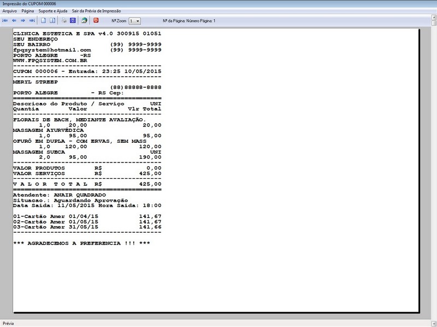Click vertical scrollbar up arrow

434,17
